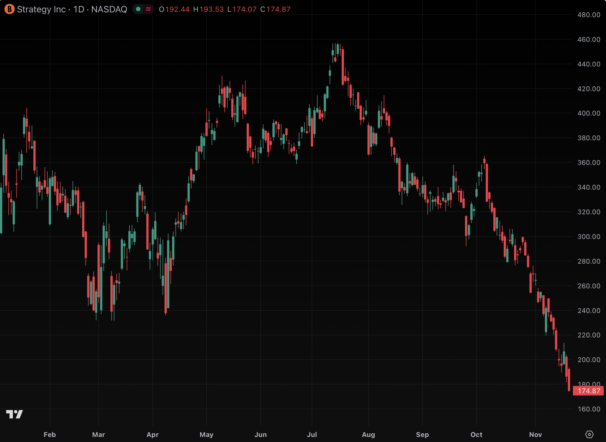Click the closing price value C174.87
The width and height of the screenshot is (606, 442).
pyautogui.click(x=275, y=9)
